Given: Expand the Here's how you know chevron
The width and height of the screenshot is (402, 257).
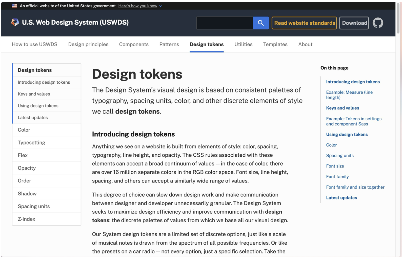Looking at the screenshot, I should pos(160,6).
